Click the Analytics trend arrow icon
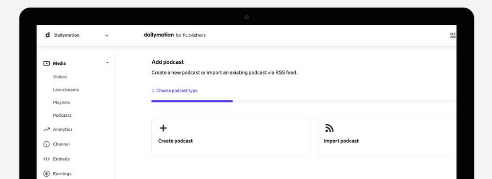Image resolution: width=492 pixels, height=179 pixels. tap(46, 129)
